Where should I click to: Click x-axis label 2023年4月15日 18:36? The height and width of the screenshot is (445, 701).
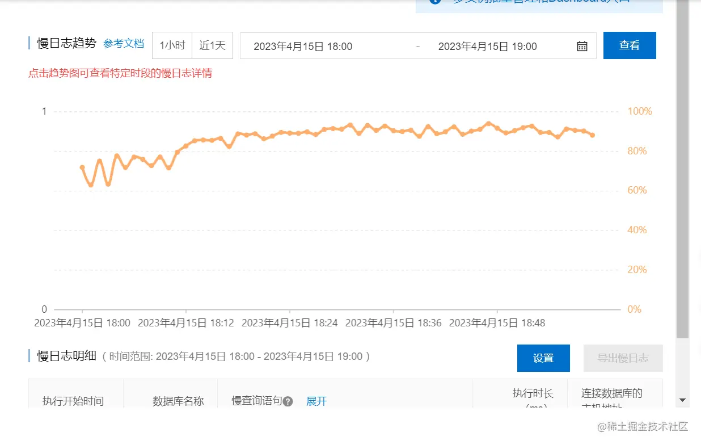point(394,323)
